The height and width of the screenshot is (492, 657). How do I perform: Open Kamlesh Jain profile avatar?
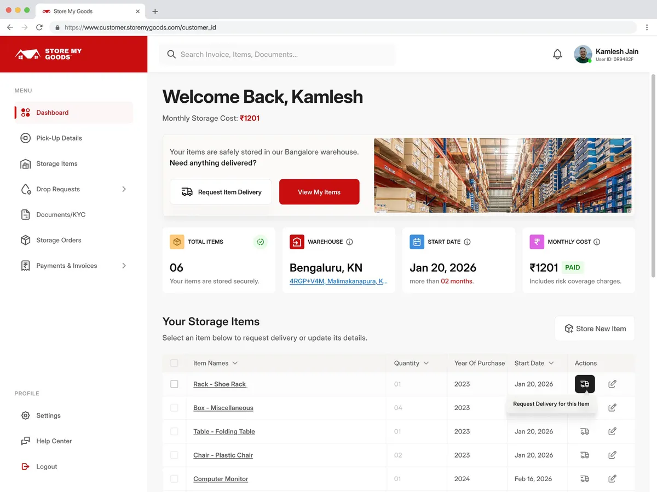[583, 54]
